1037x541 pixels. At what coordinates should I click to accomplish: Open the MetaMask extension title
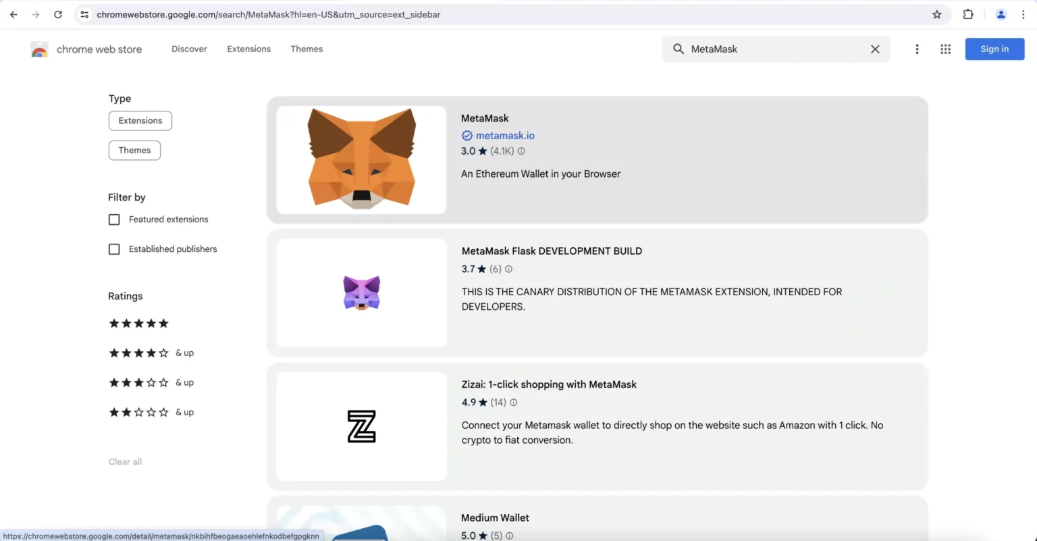tap(485, 118)
